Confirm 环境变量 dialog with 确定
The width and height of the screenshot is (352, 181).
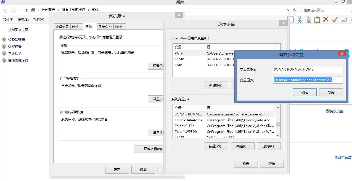click(x=246, y=164)
